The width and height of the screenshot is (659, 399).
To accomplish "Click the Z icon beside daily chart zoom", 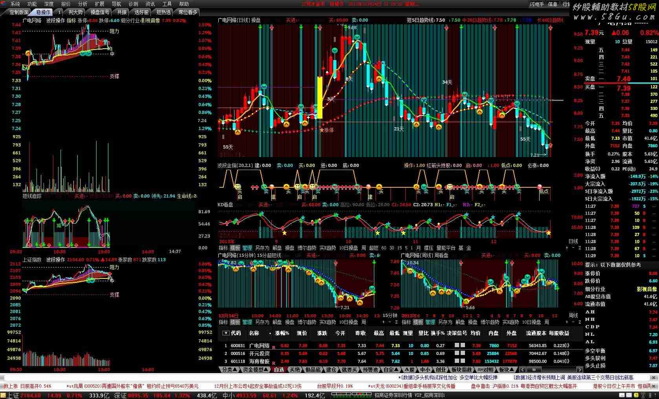I will coord(579,248).
